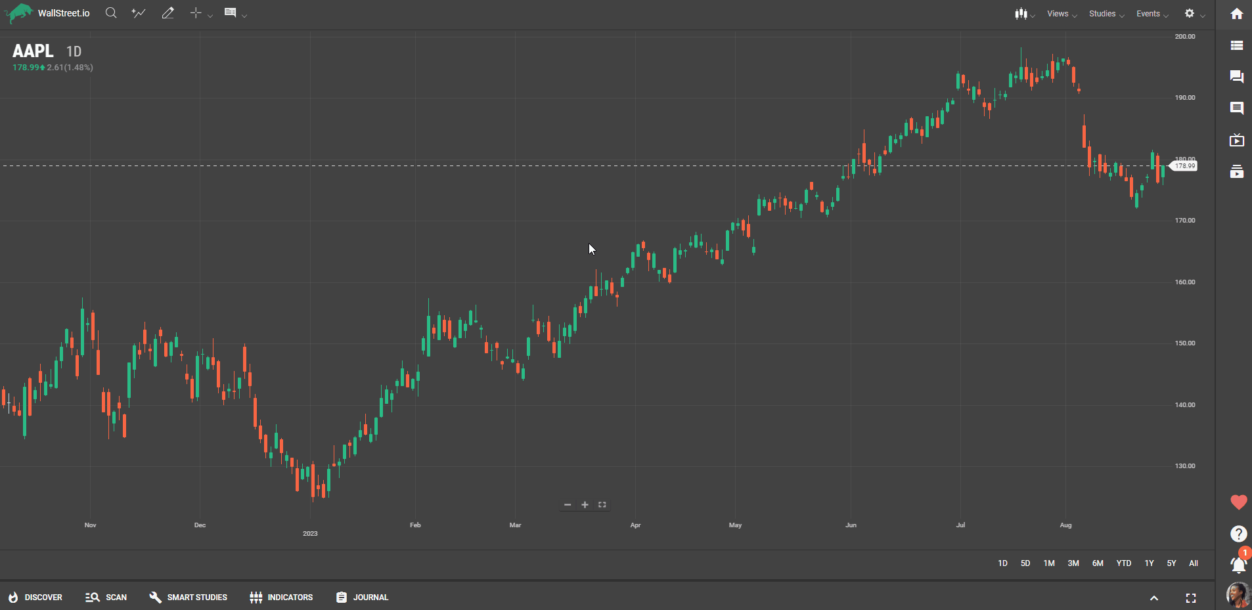1252x610 pixels.
Task: Click the red heart favorite icon
Action: click(1238, 502)
